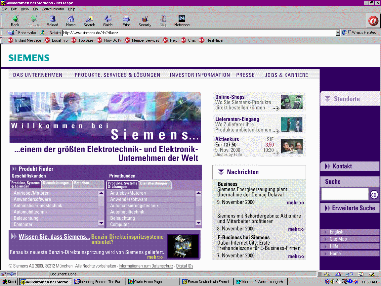Show Security info from the toolbar
Screen dimensions: 381x286
point(145,21)
